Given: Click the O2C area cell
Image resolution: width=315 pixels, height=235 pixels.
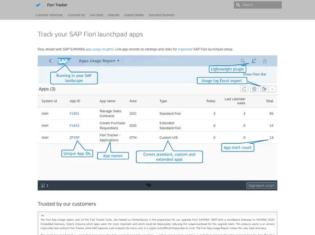Looking at the screenshot, I should click(x=133, y=113).
